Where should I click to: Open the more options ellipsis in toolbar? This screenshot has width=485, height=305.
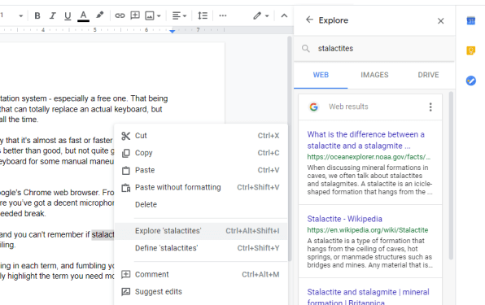coord(223,15)
